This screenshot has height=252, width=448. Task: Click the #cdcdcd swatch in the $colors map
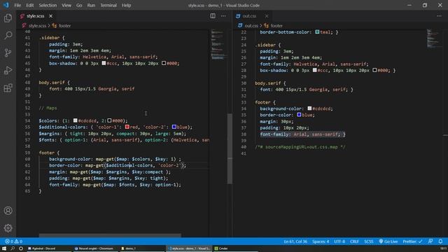75,120
